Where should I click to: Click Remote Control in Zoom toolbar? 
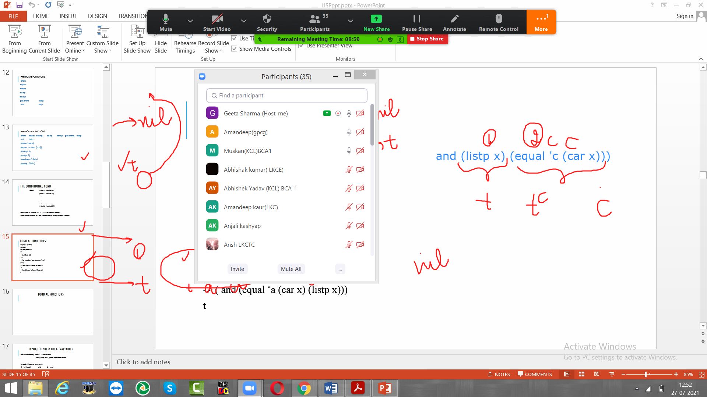click(499, 22)
